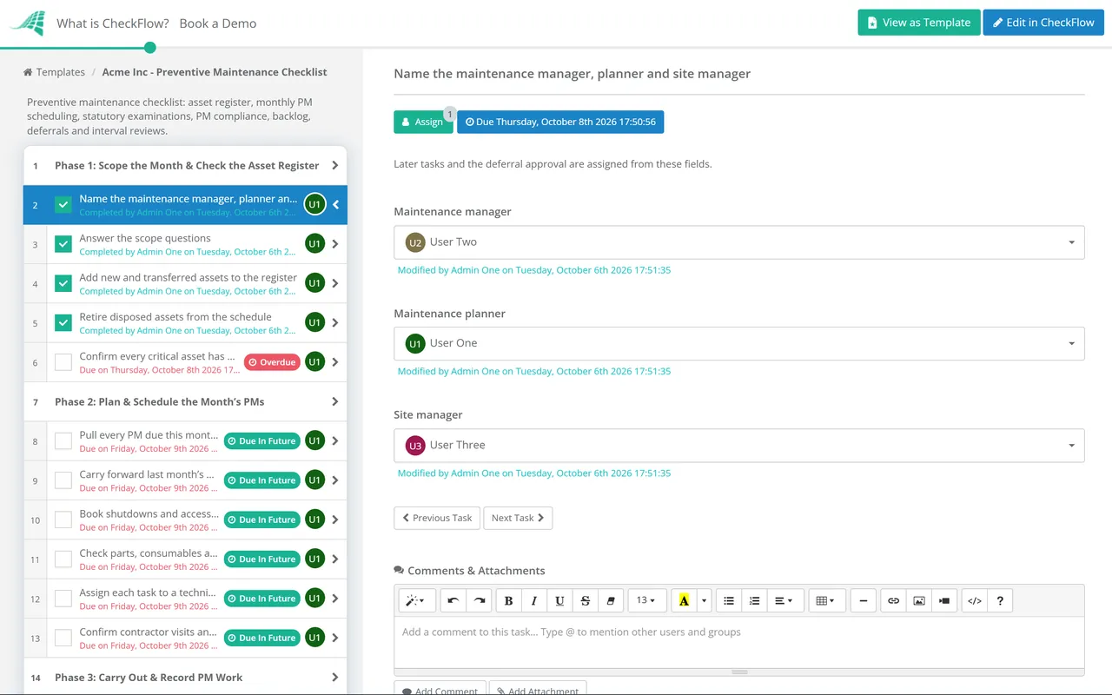Go to Previous Task
This screenshot has width=1112, height=695.
437,518
